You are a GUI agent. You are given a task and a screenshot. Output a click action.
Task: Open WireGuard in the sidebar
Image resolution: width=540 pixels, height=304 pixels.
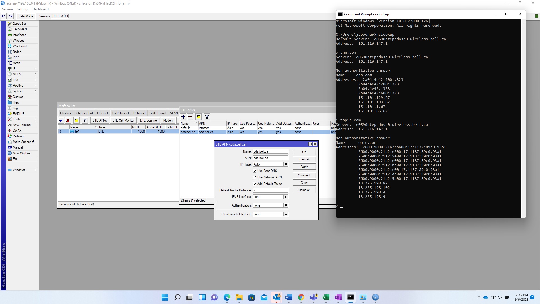(x=20, y=46)
